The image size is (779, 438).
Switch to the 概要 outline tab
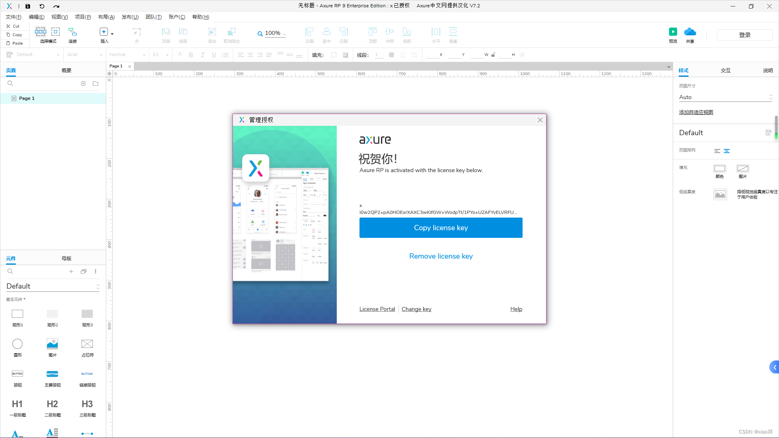coord(67,71)
